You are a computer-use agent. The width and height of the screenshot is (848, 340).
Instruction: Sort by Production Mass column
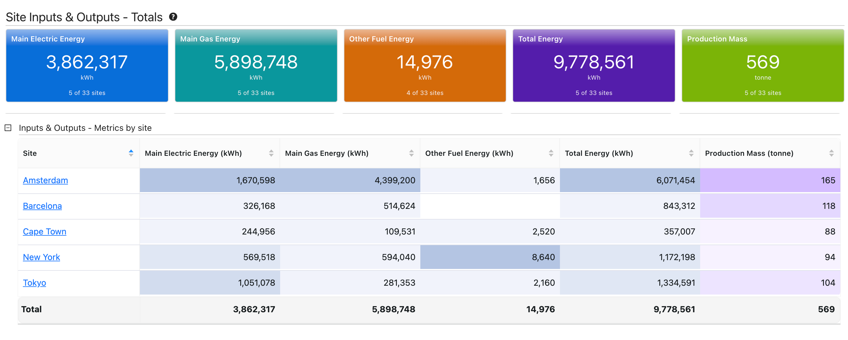(x=831, y=153)
